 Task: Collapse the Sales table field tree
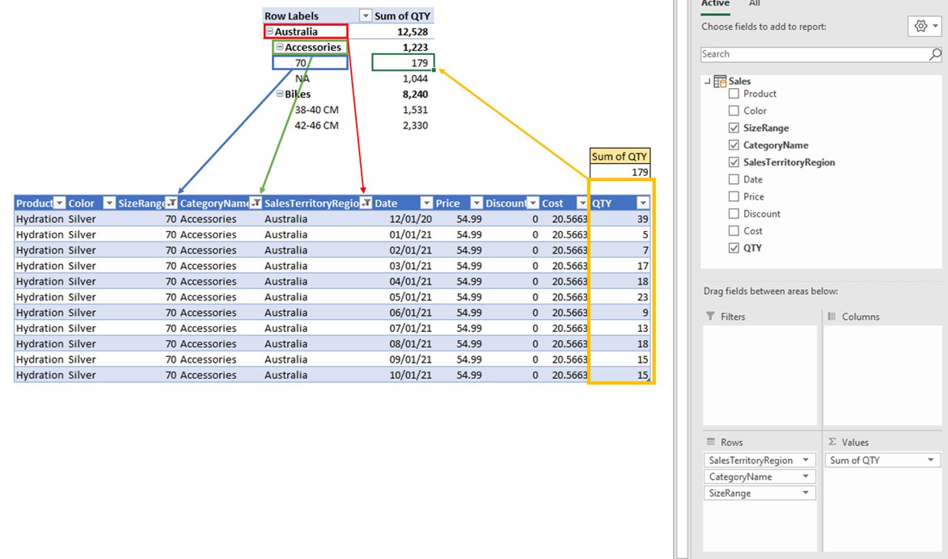[x=708, y=81]
